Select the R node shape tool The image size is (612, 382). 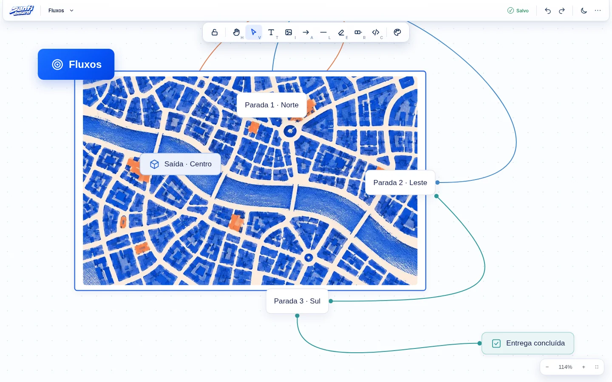pos(358,32)
